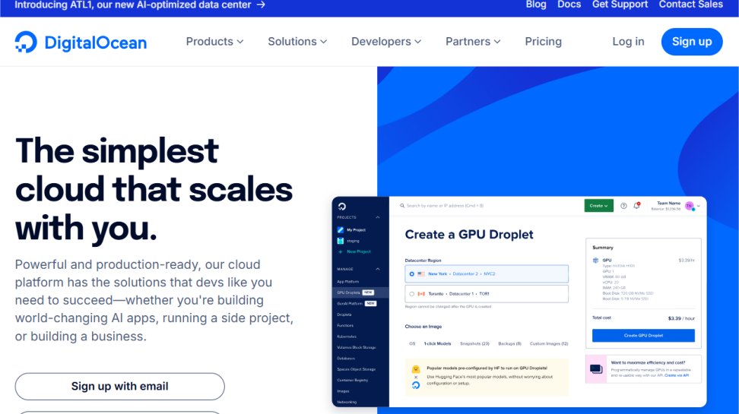Open Functions in sidebar
Viewport: 739px width, 414px height.
coord(345,325)
